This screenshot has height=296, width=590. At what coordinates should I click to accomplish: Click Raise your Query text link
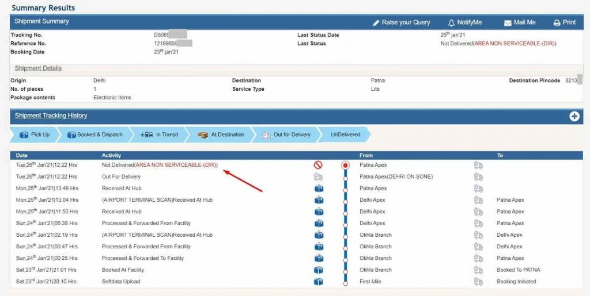click(x=406, y=22)
